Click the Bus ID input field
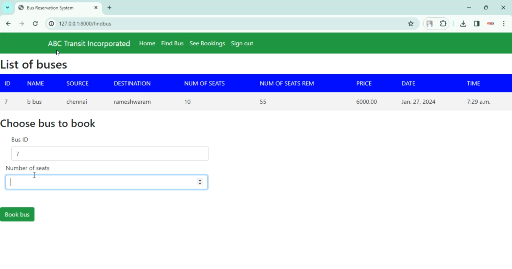The image size is (512, 269). tap(110, 154)
